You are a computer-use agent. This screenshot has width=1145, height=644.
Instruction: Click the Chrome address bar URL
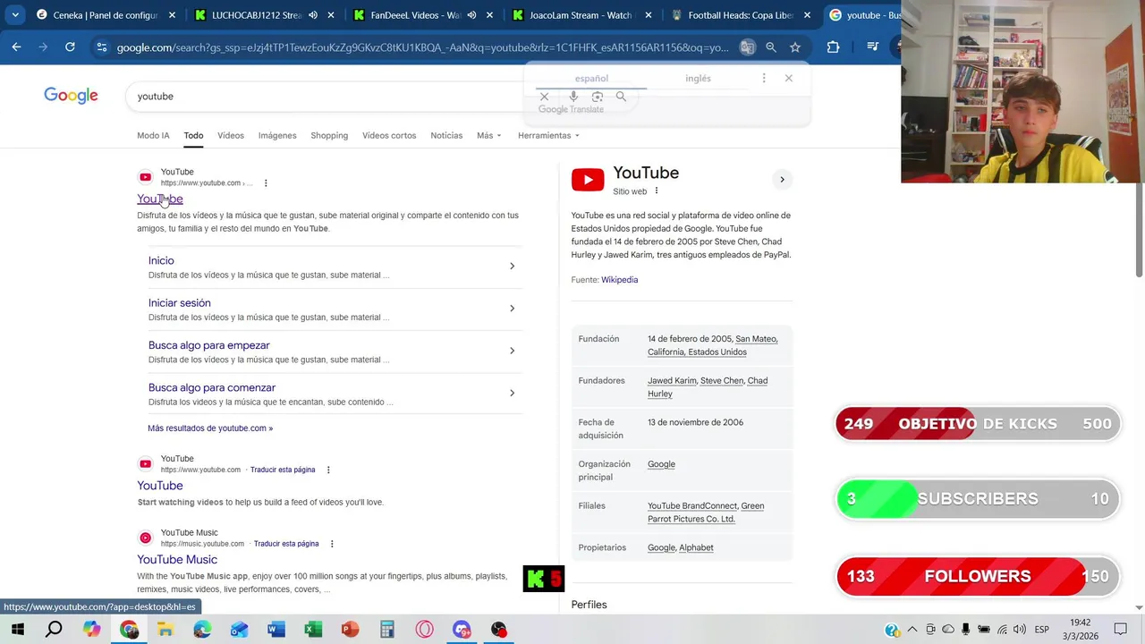[x=422, y=47]
